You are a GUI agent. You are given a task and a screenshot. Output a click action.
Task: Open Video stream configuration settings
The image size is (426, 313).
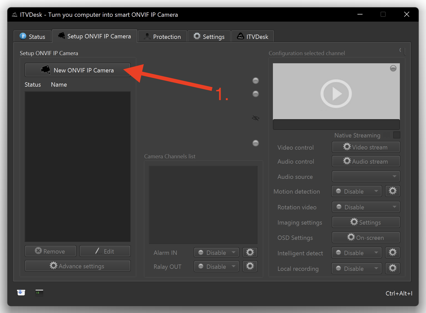366,147
